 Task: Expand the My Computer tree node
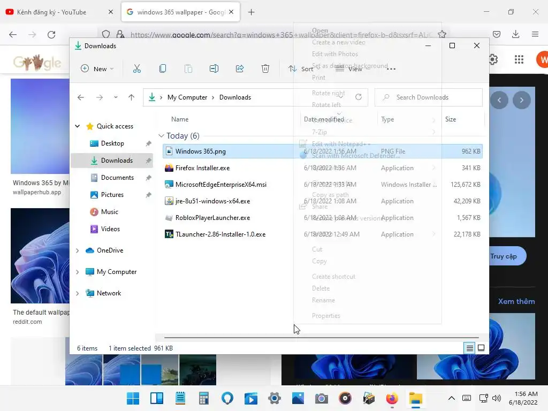77,271
